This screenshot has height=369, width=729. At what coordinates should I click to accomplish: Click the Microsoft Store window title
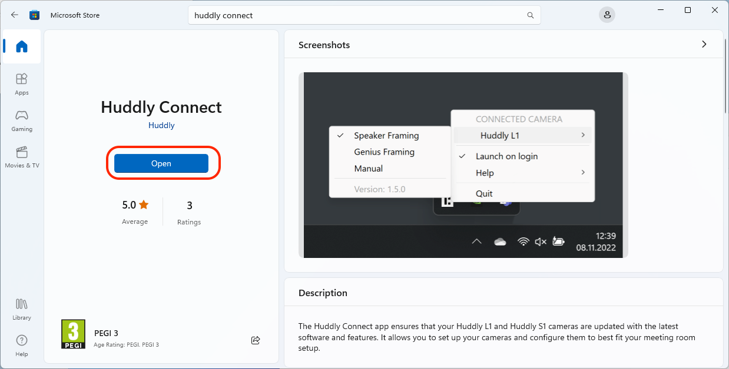75,15
